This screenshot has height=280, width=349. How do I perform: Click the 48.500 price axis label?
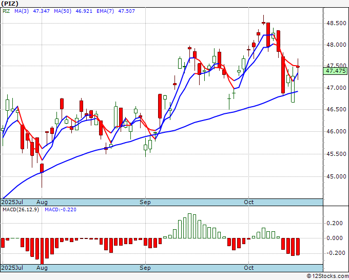pos(336,23)
